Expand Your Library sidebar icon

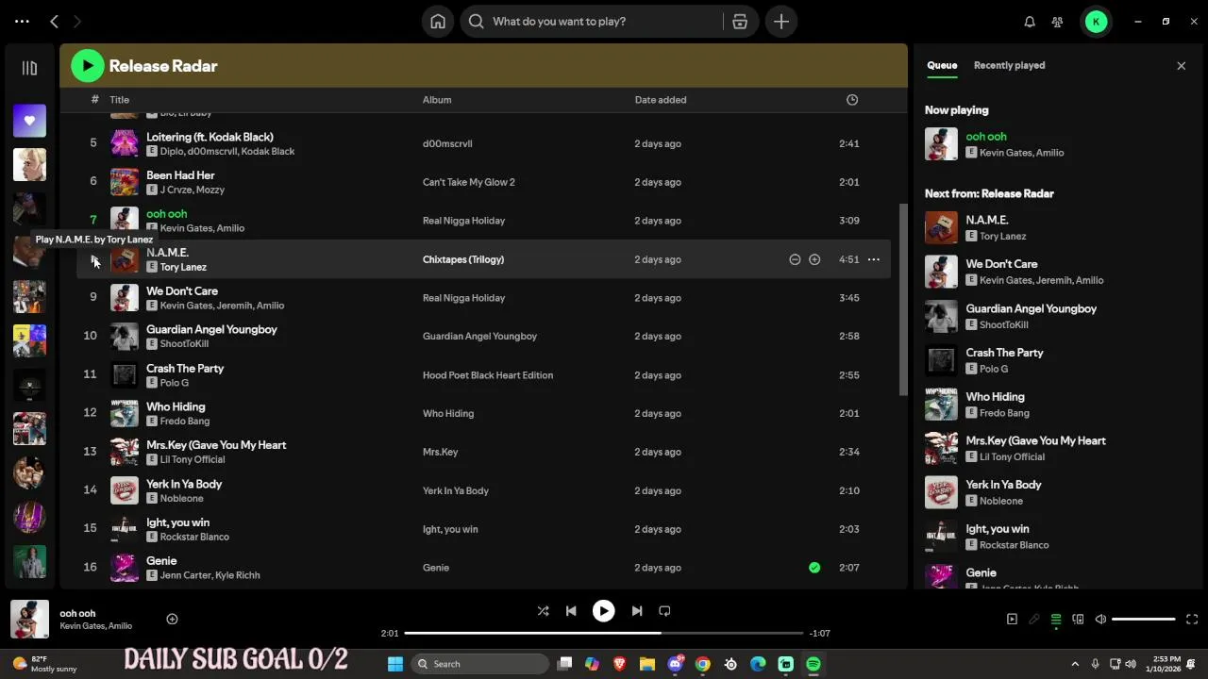click(x=29, y=68)
